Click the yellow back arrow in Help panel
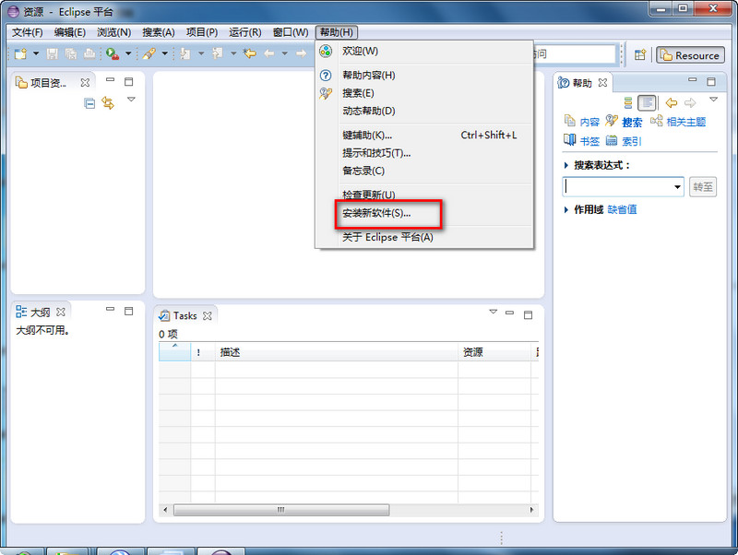Image resolution: width=738 pixels, height=555 pixels. click(671, 102)
